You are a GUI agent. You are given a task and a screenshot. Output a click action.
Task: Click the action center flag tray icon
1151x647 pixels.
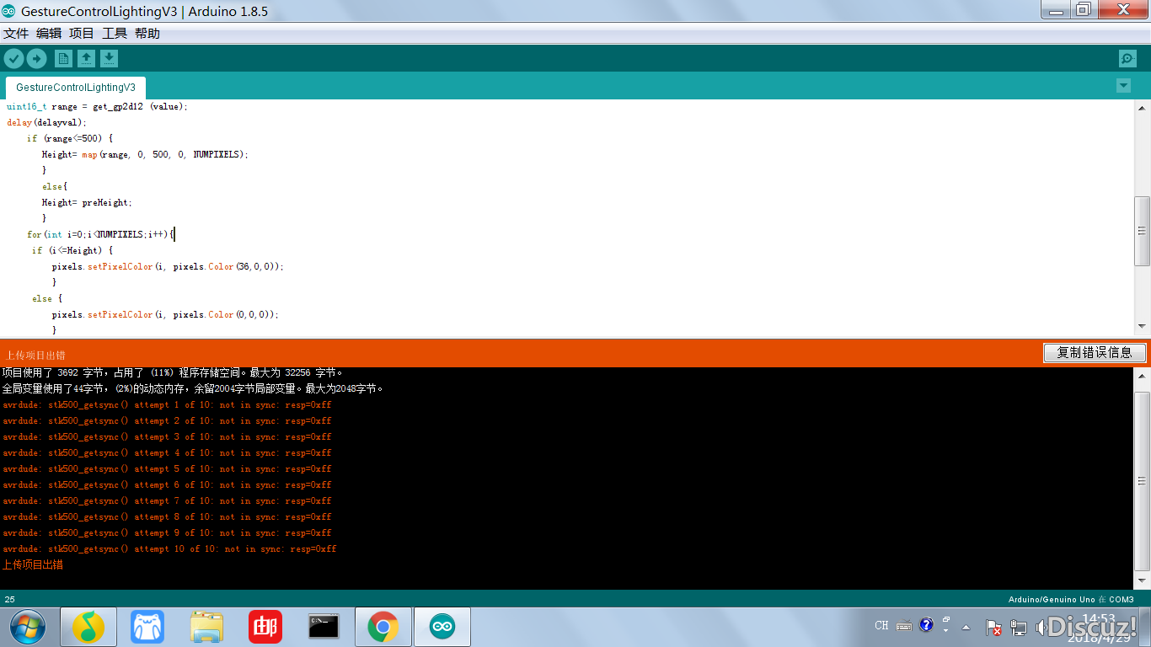993,628
